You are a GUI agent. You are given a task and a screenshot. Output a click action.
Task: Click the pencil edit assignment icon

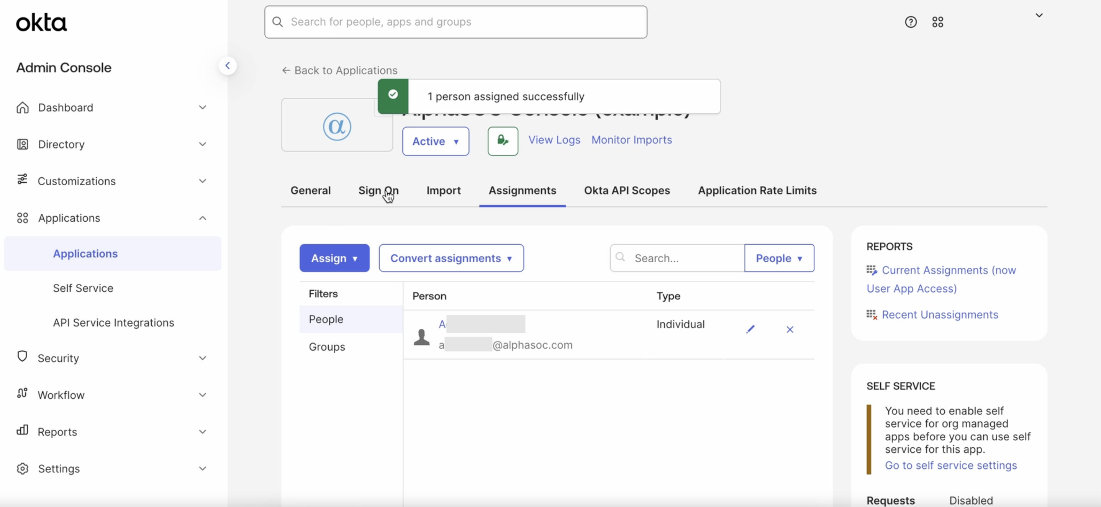(x=750, y=329)
